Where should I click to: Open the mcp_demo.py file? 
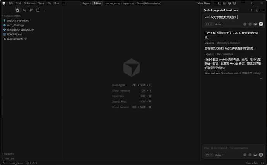tap(15, 25)
